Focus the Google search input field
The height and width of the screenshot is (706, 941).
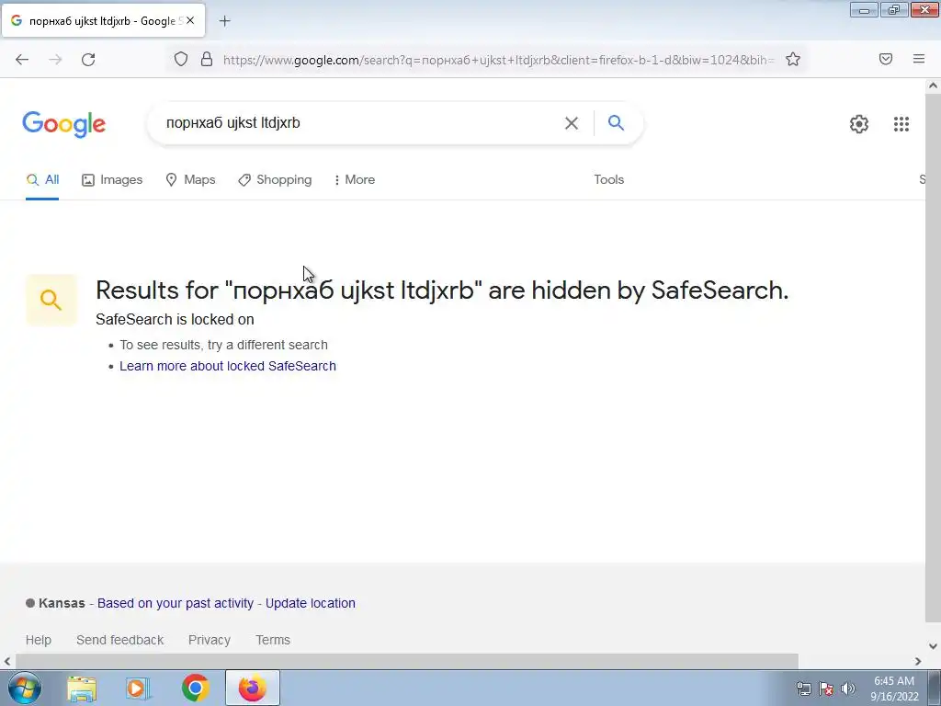(x=360, y=123)
